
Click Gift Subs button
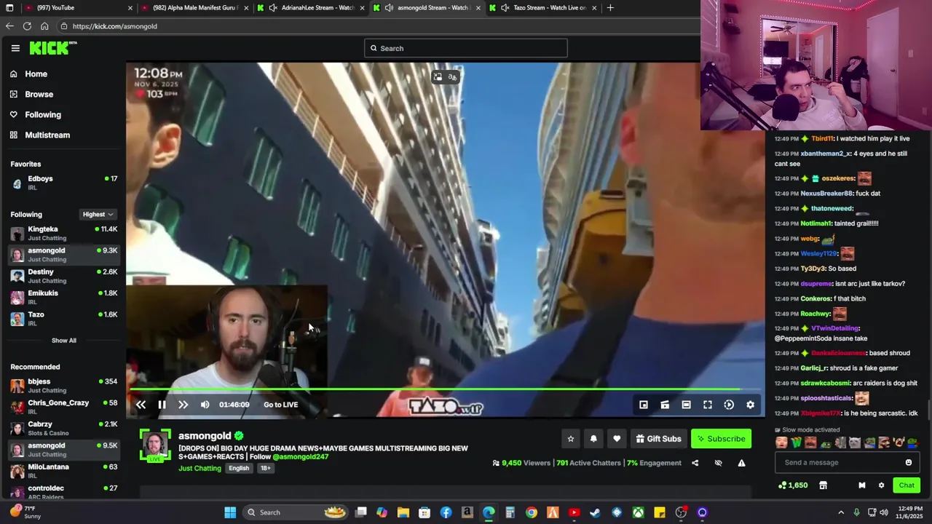(658, 439)
